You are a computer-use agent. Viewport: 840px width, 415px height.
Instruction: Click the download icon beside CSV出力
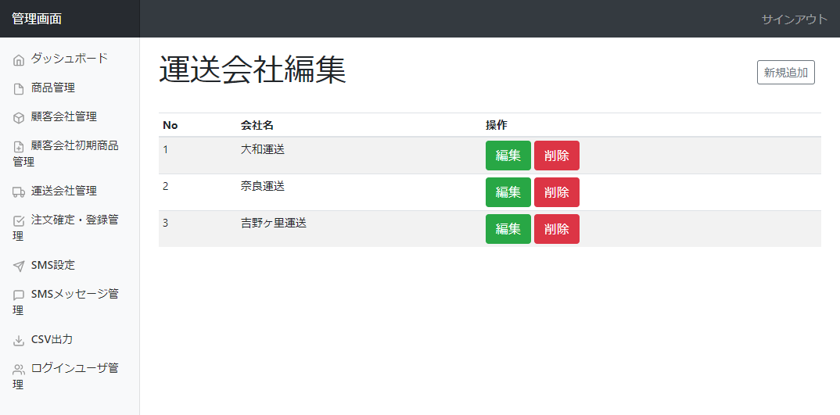[x=19, y=340]
